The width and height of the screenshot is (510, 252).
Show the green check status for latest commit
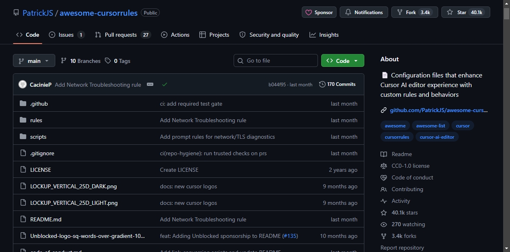pyautogui.click(x=164, y=84)
